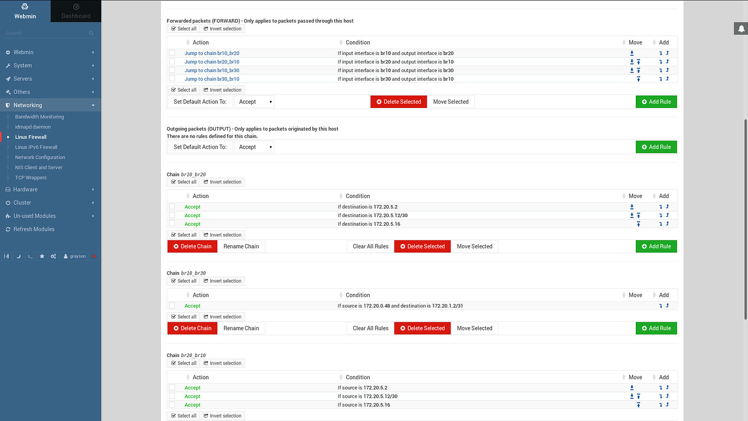Move the br10_br20 jump rule down
The height and width of the screenshot is (421, 748).
click(x=631, y=53)
